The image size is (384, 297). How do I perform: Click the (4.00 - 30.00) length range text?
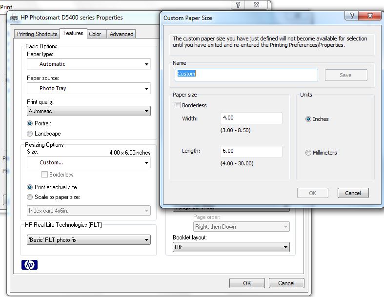tap(237, 163)
